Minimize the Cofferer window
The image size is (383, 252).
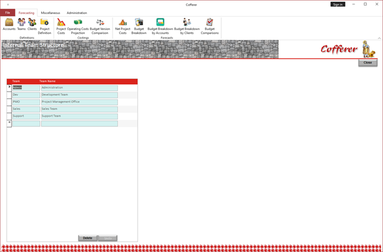click(x=353, y=4)
